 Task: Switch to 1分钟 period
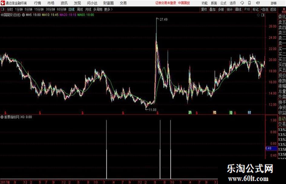click(19, 9)
